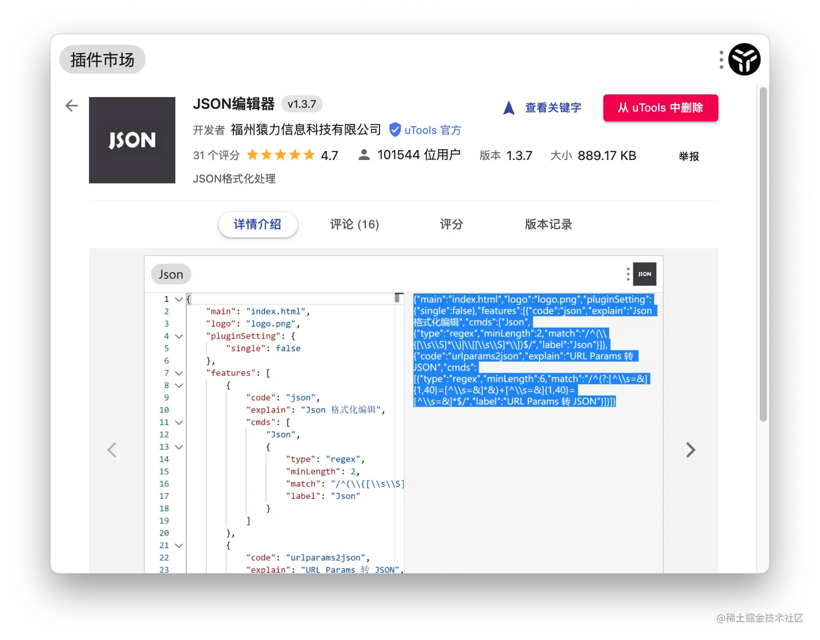Select the 详情介绍 tab

tap(258, 225)
